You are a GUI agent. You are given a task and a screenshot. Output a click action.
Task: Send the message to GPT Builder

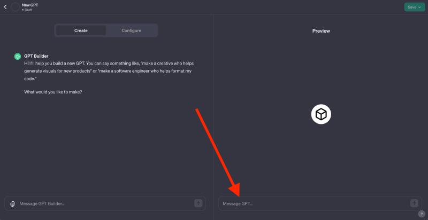click(198, 203)
